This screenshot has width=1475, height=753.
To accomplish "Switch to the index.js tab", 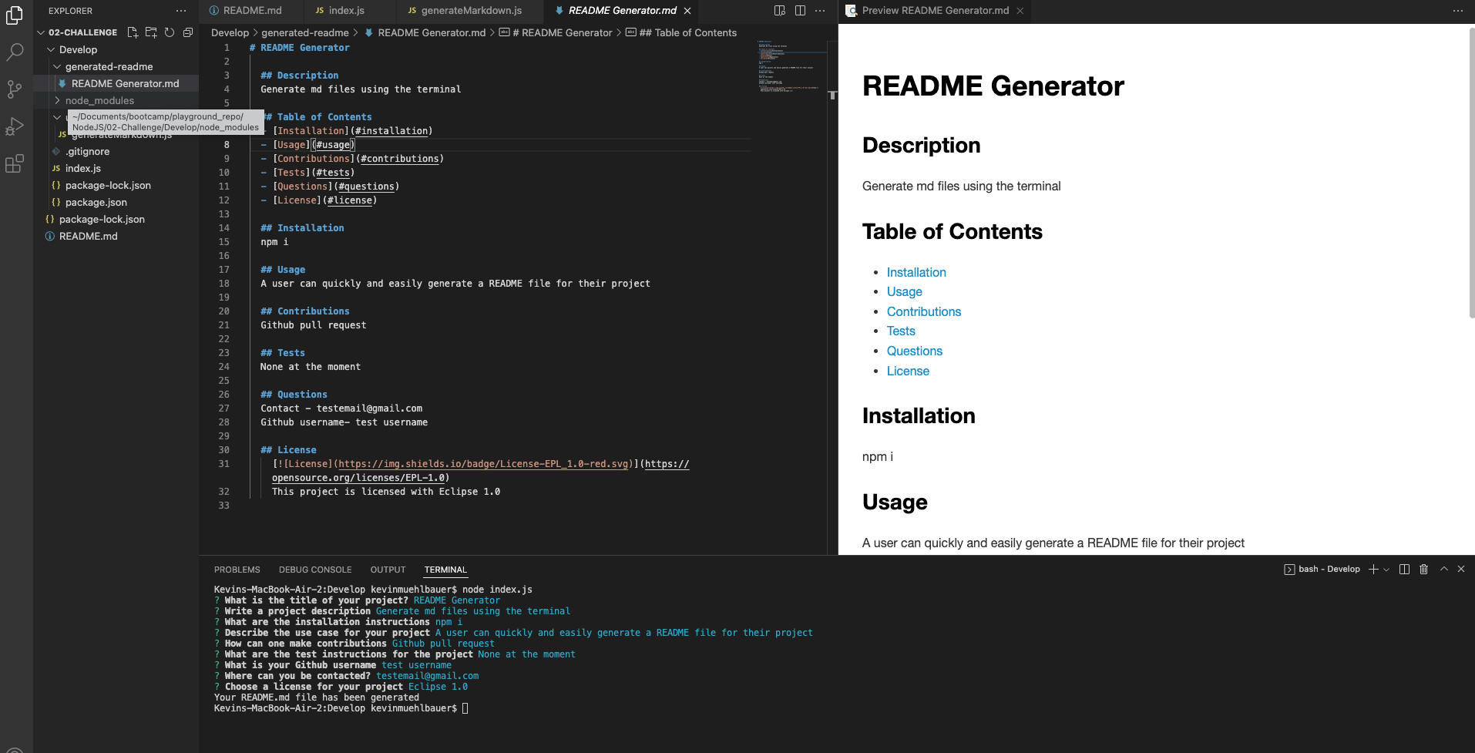I will coord(348,10).
